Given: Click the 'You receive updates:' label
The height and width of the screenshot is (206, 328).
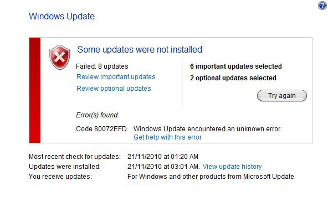Looking at the screenshot, I should [x=60, y=177].
